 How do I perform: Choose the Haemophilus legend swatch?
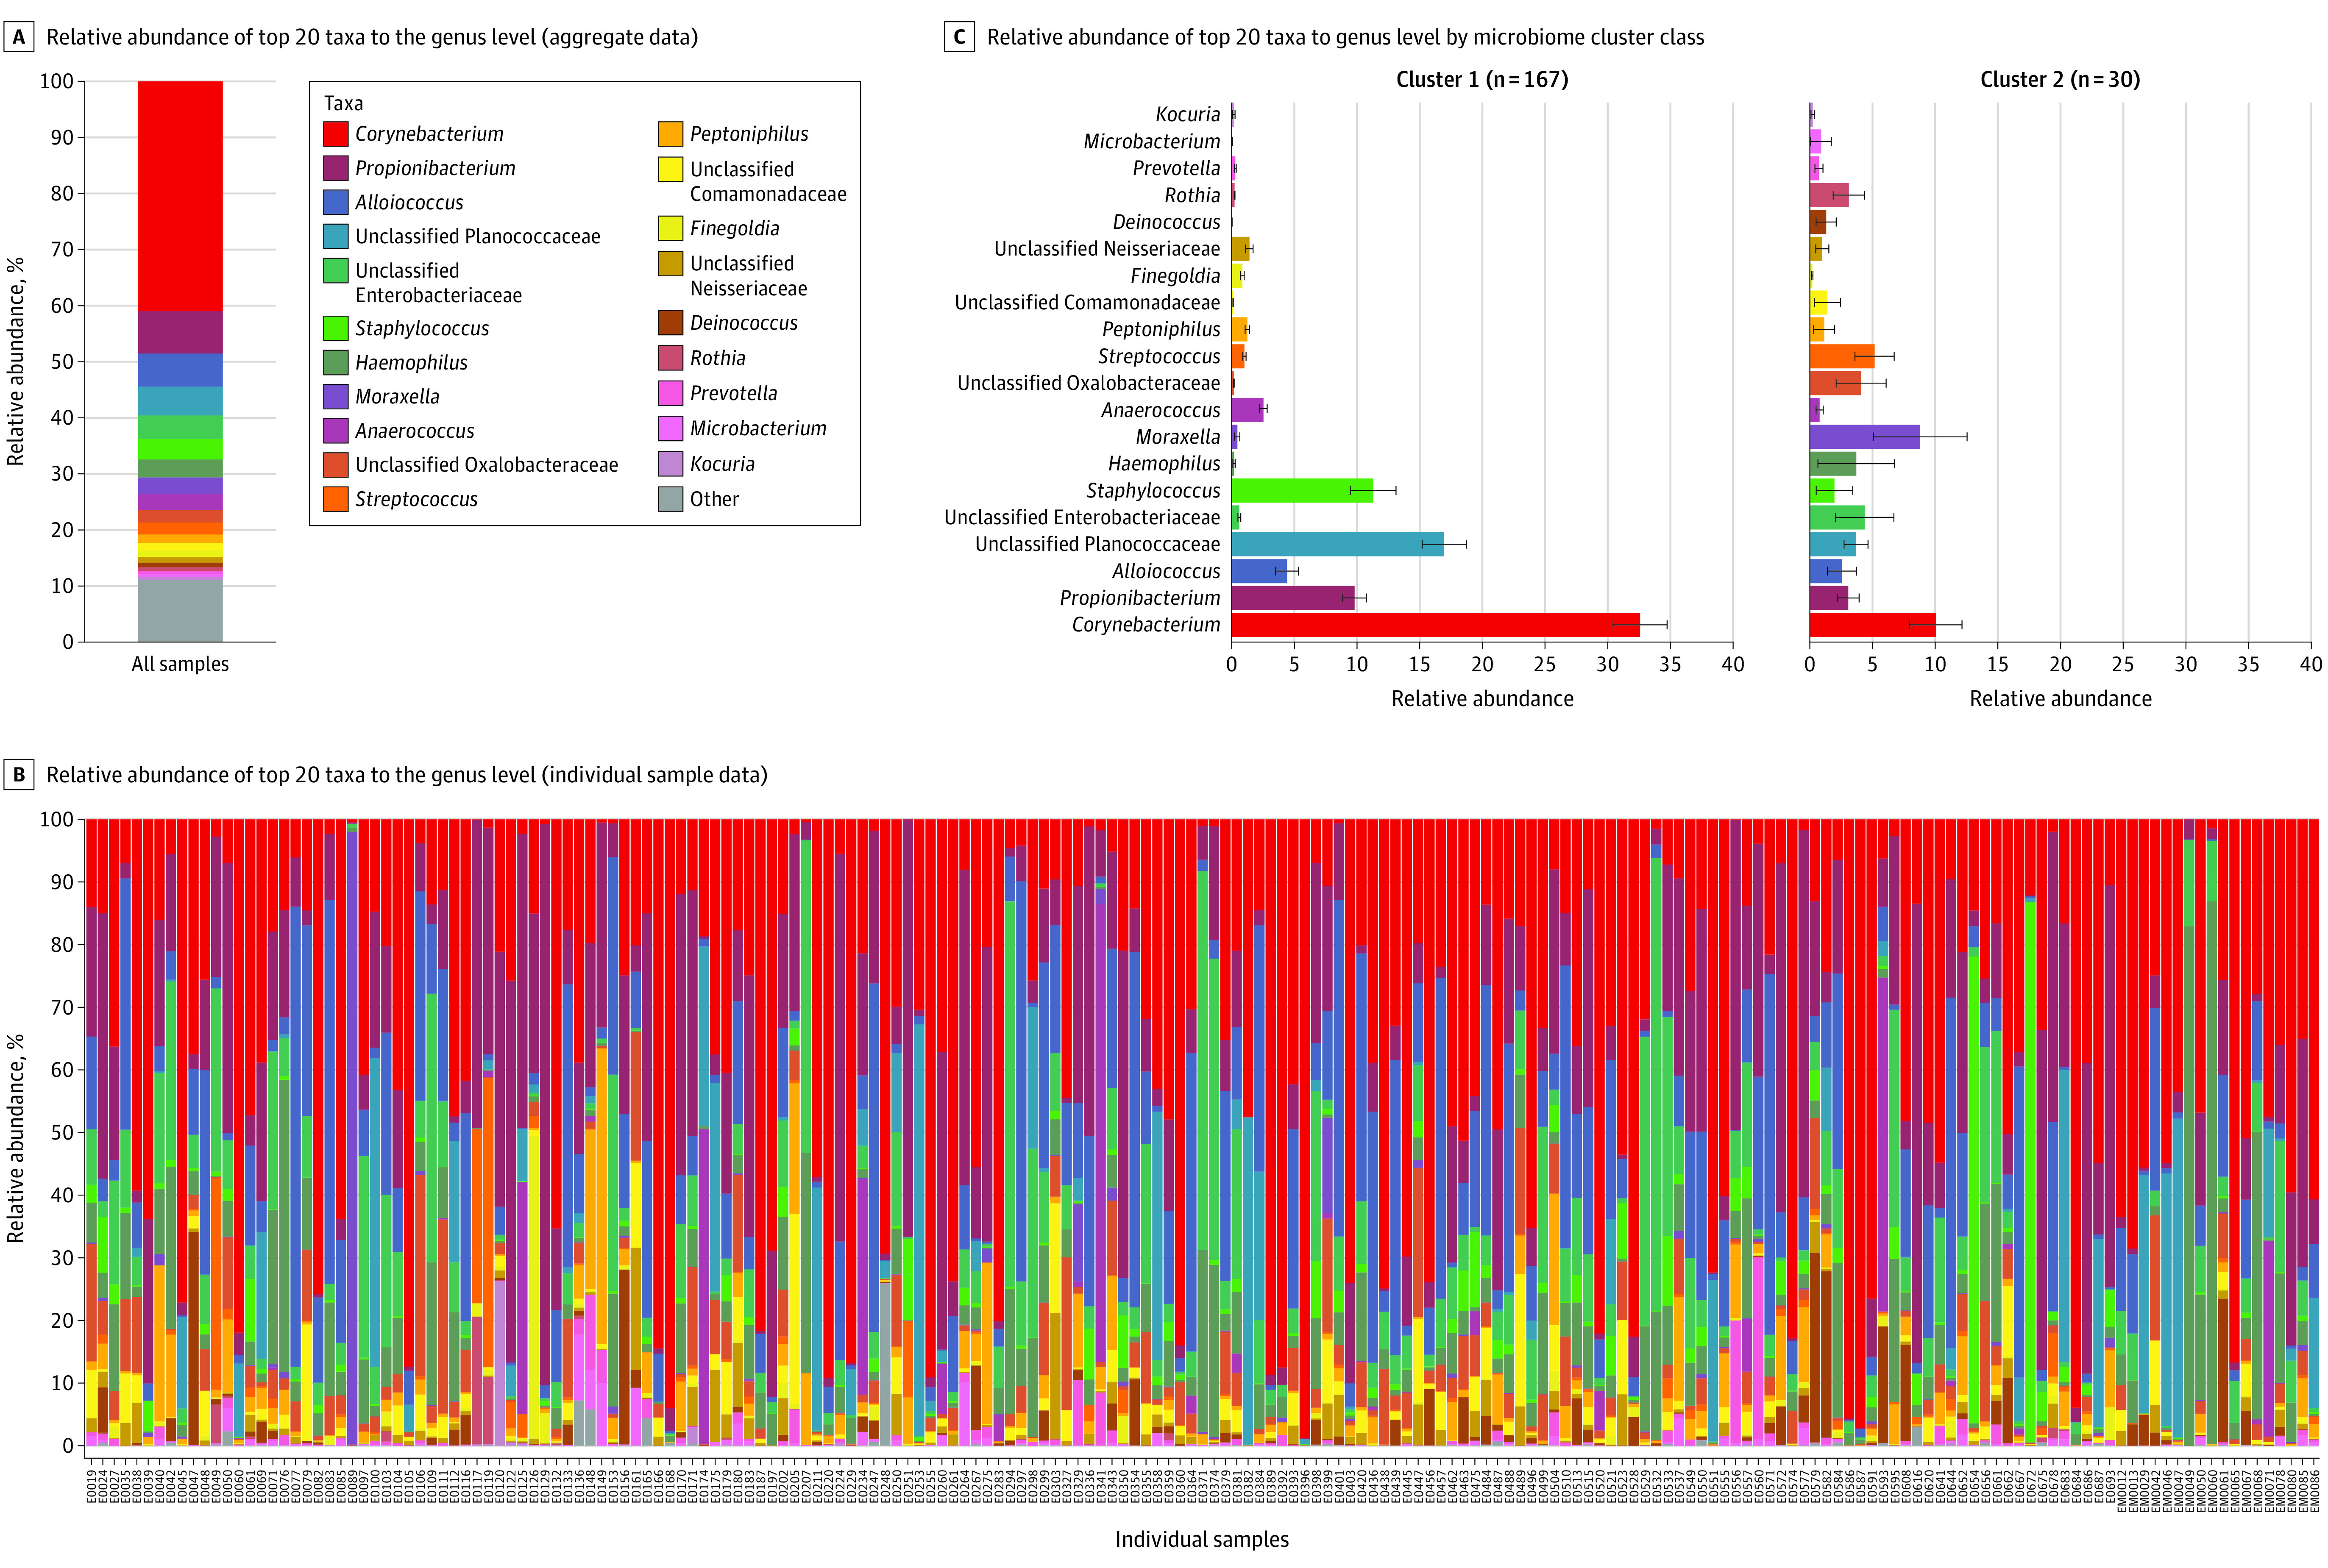pos(336,362)
